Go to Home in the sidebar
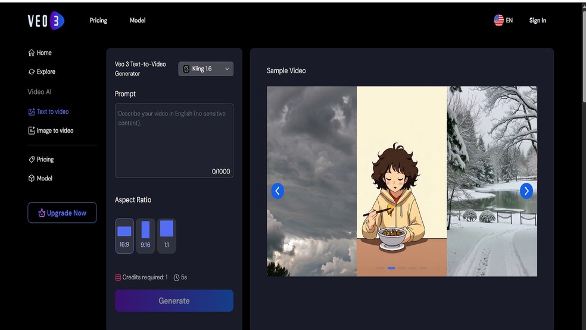 40,52
